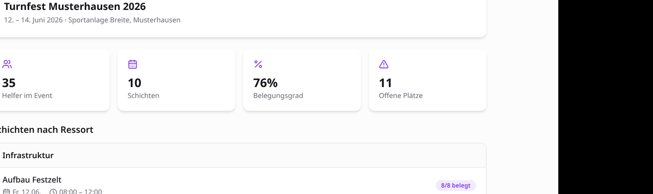Open the 76% Belegungsgrad card
Image resolution: width=653 pixels, height=194 pixels.
302,80
